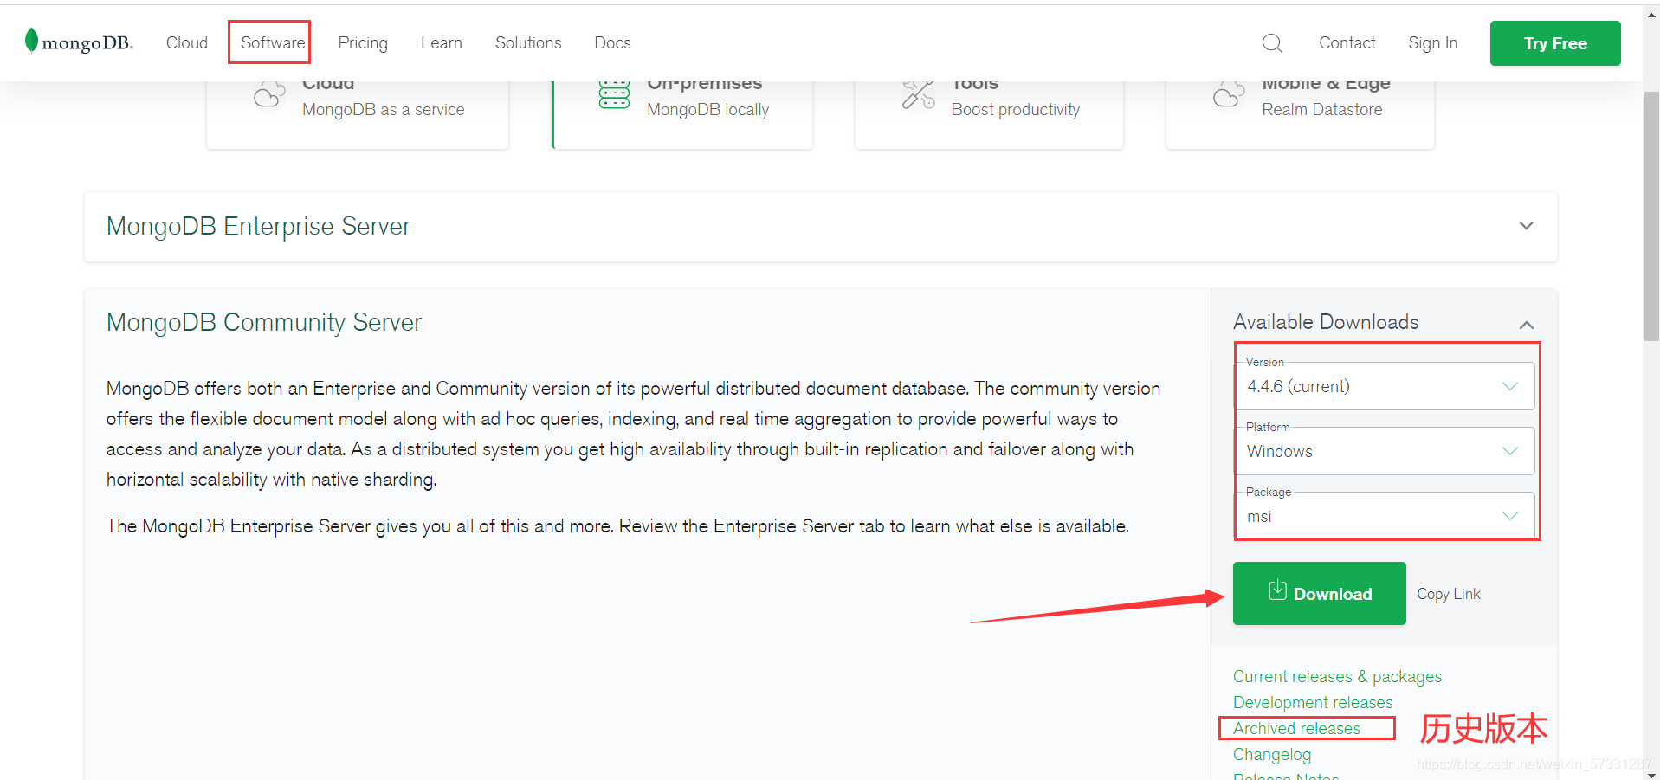The height and width of the screenshot is (780, 1660).
Task: Open the Version dropdown showing 4.4.6
Action: pyautogui.click(x=1385, y=386)
